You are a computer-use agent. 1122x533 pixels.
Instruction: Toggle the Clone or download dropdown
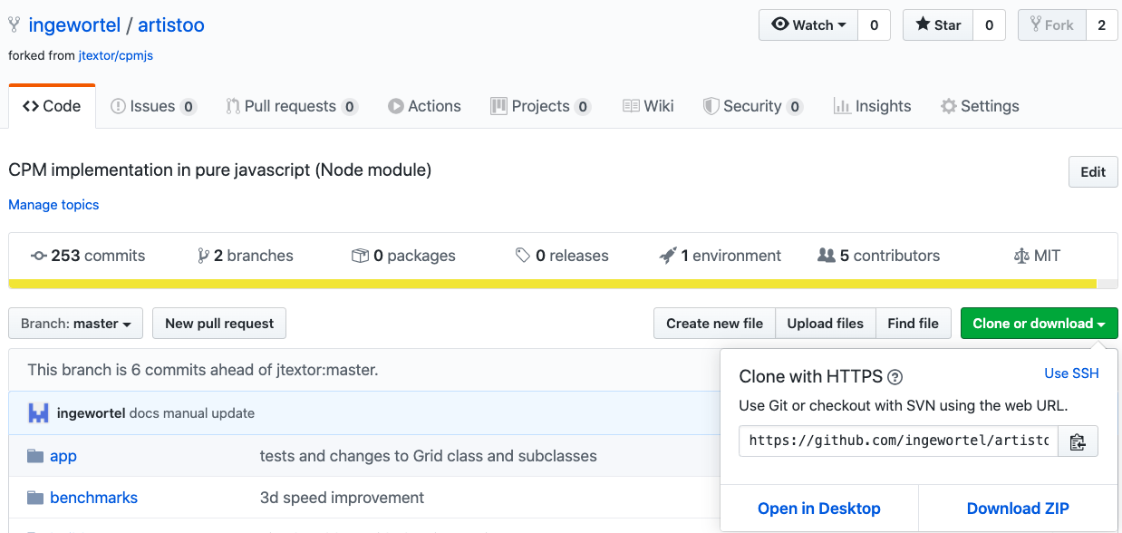point(1040,324)
